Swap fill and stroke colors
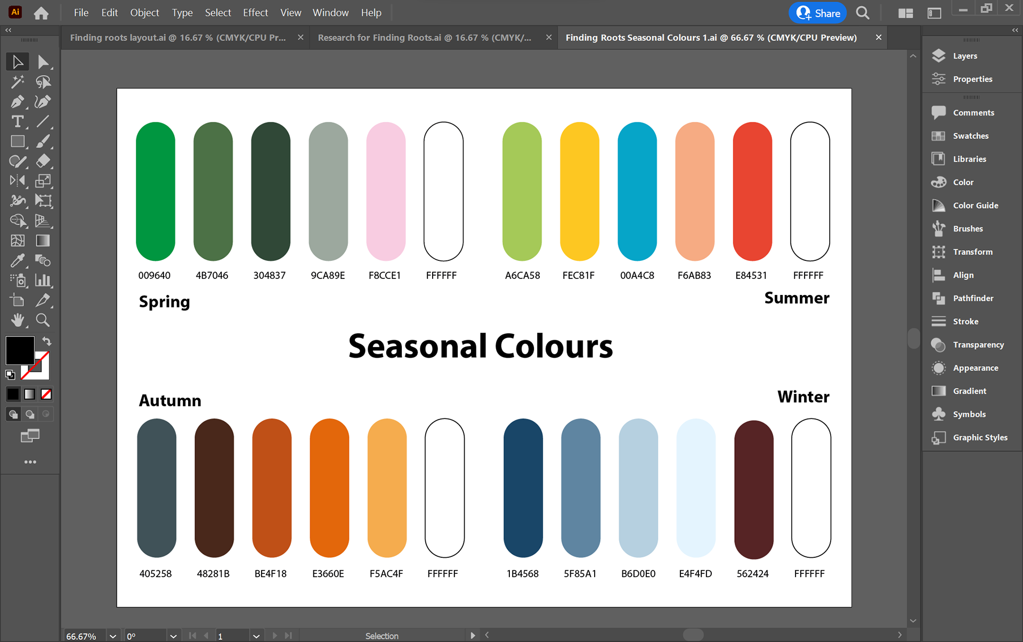 point(47,341)
